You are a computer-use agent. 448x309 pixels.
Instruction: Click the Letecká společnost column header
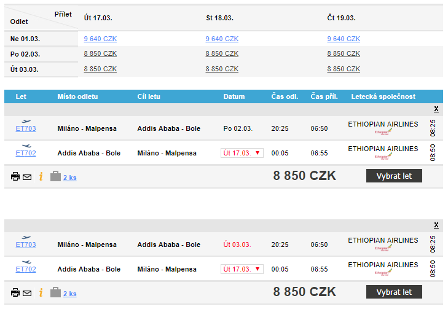(383, 96)
